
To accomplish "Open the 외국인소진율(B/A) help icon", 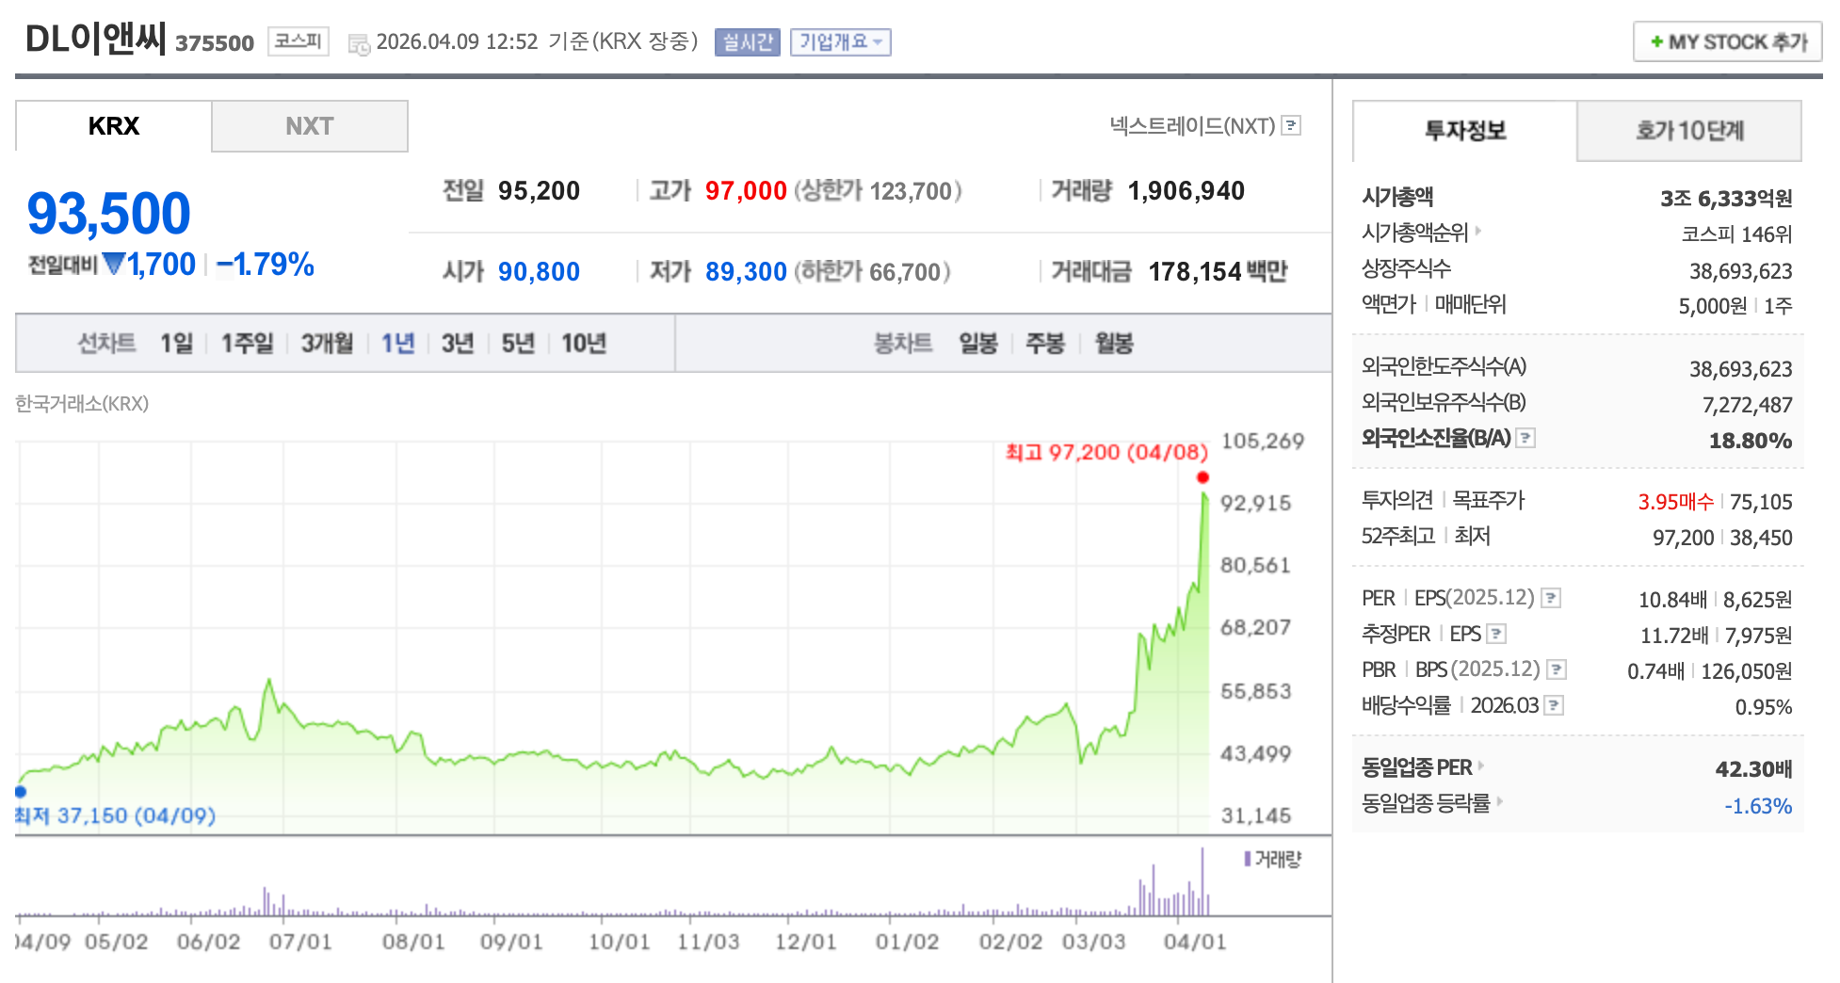I will tap(1526, 438).
